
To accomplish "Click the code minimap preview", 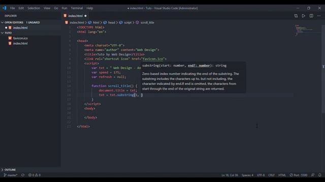I will (304, 30).
